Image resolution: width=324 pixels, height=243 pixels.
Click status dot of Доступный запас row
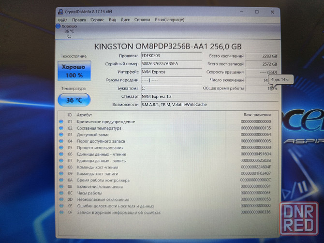tap(61, 135)
